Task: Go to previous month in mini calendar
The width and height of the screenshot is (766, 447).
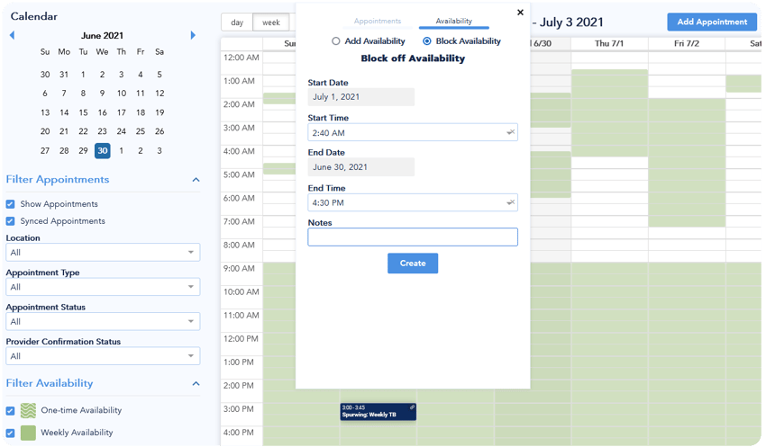Action: tap(13, 35)
